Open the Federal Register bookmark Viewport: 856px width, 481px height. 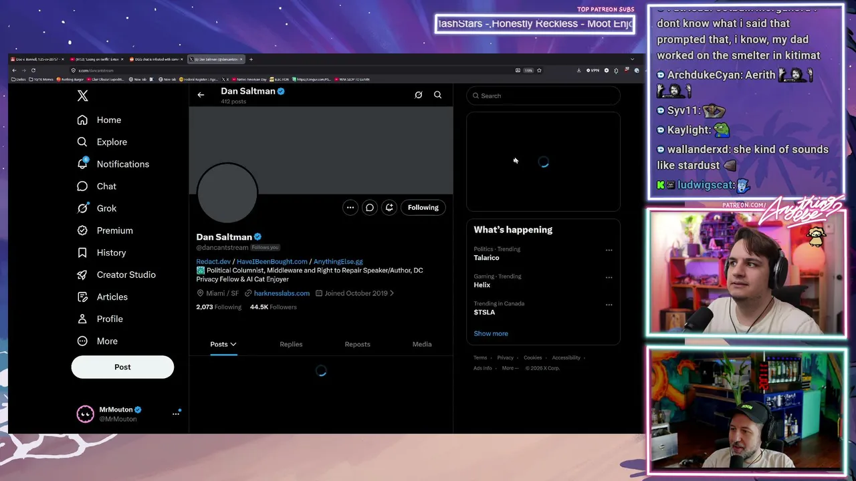tap(199, 79)
